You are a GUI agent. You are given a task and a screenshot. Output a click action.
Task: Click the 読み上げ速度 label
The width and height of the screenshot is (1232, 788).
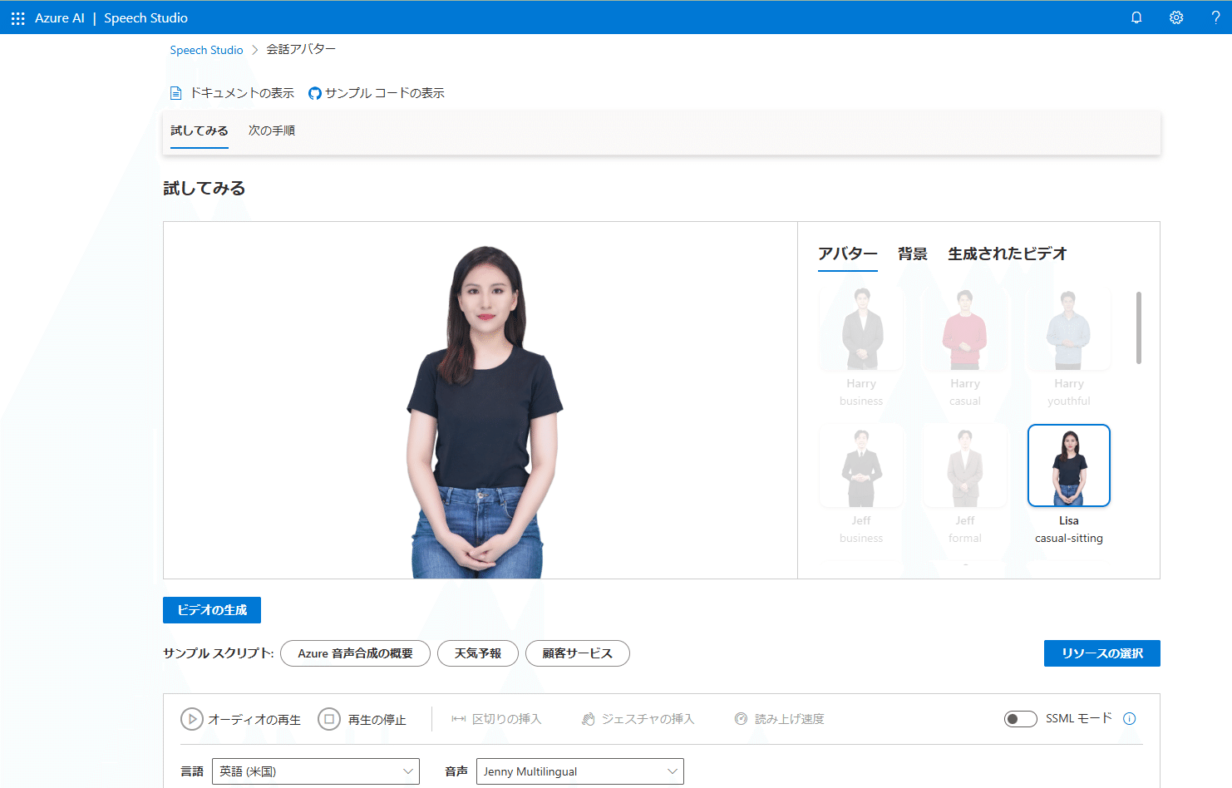point(790,719)
